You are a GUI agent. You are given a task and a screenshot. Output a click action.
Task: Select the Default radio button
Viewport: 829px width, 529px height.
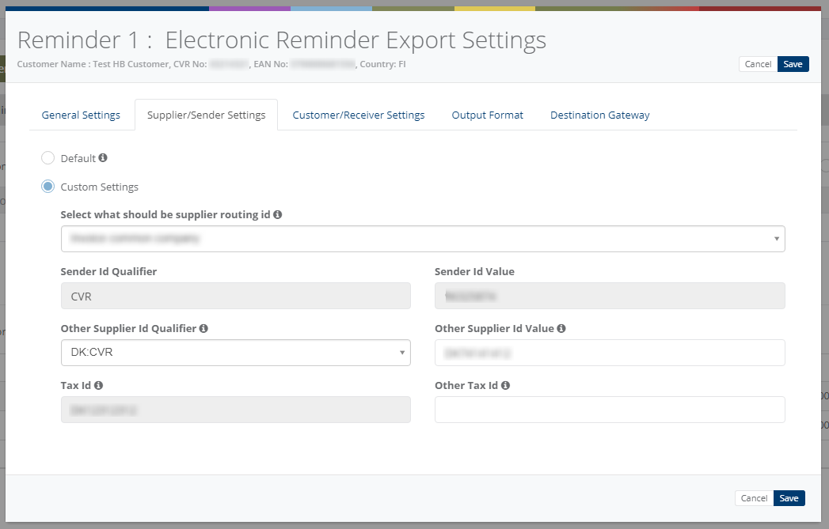[48, 158]
